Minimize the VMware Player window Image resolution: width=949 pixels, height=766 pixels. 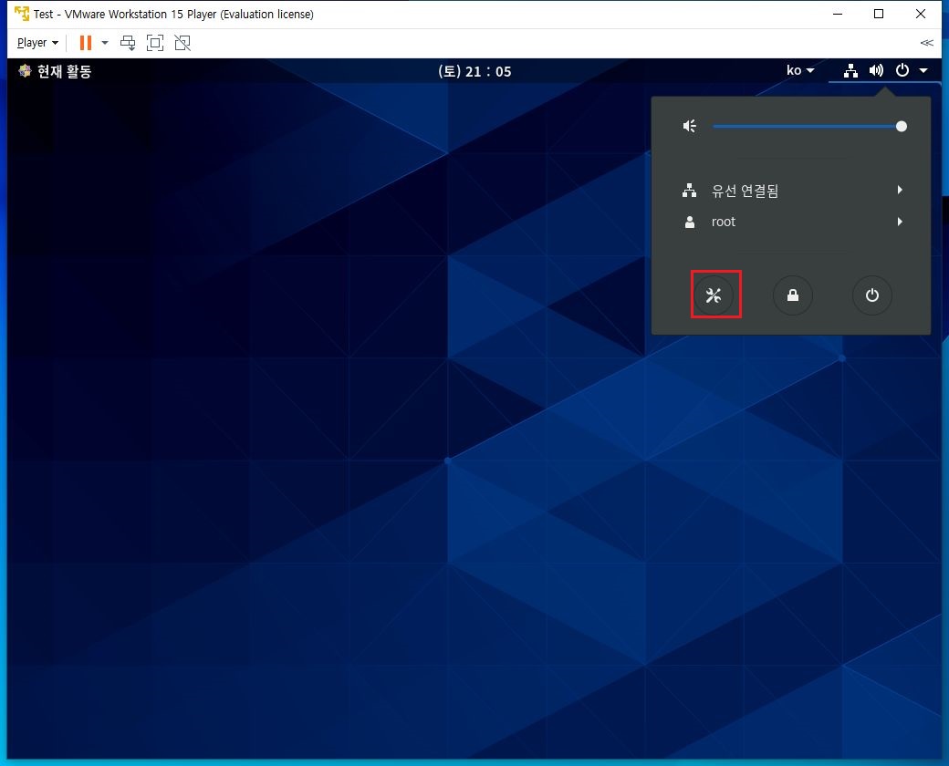point(838,14)
